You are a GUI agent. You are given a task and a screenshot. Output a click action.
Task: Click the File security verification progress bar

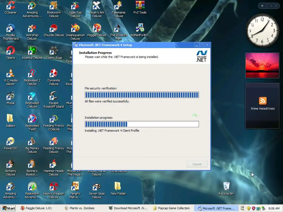click(x=142, y=95)
